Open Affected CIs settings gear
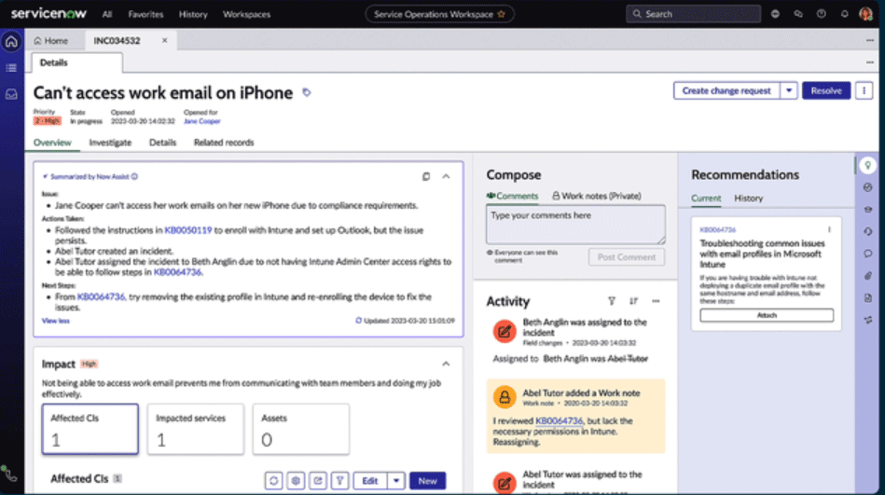The image size is (885, 495). [296, 481]
